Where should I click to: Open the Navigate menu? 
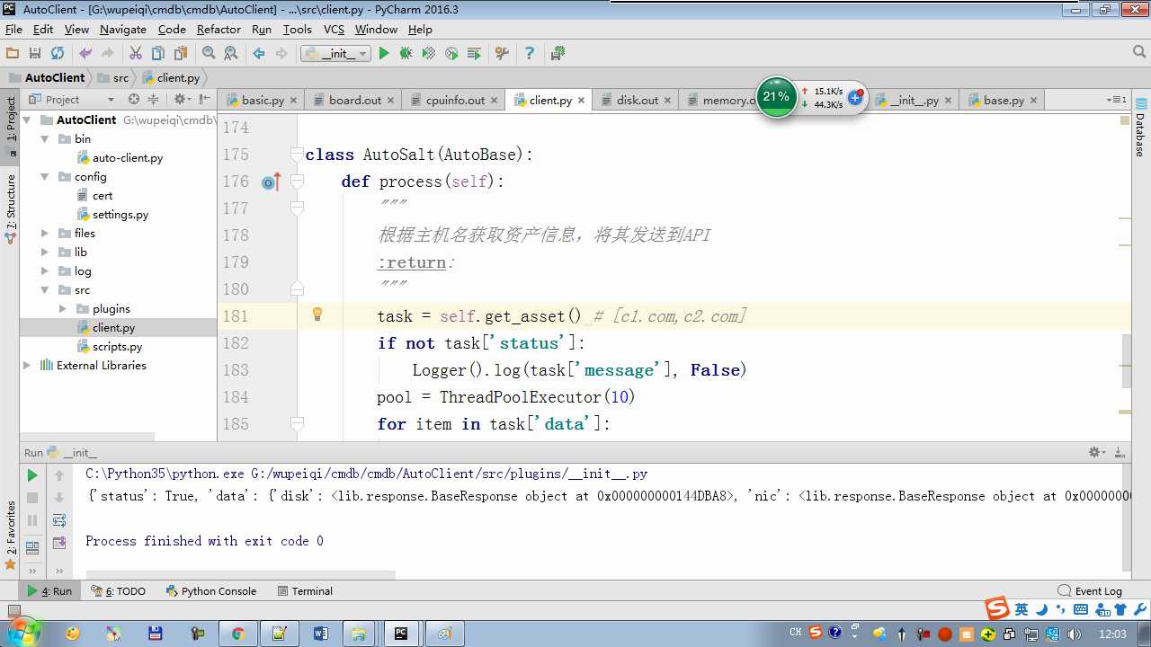click(x=123, y=30)
